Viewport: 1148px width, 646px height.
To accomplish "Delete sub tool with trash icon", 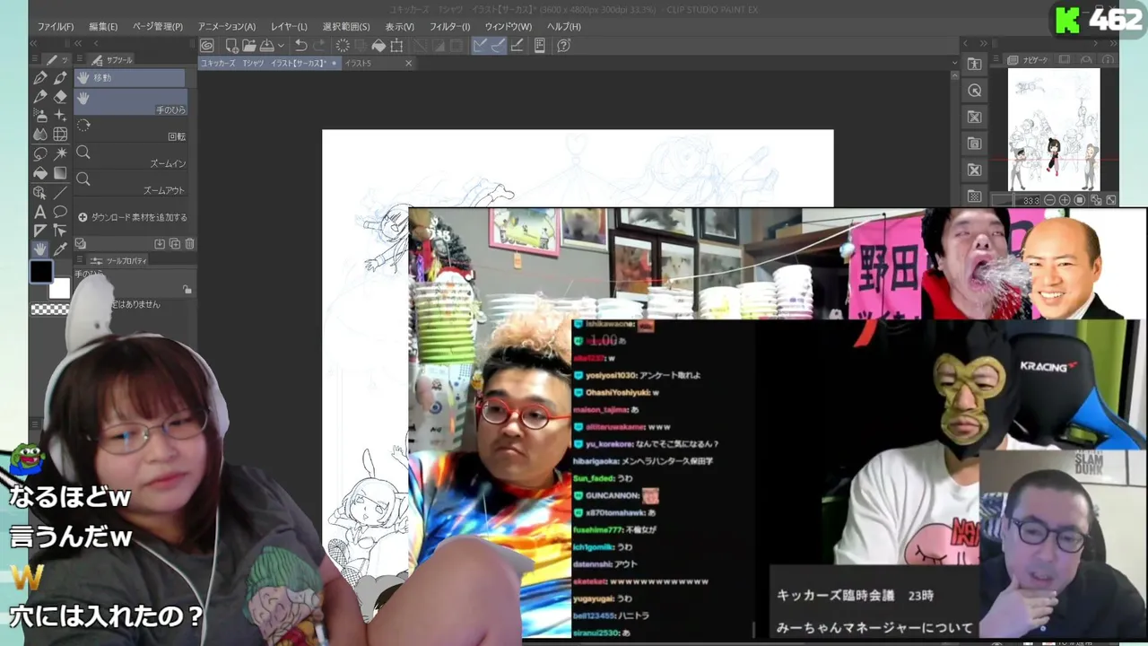I will (190, 243).
